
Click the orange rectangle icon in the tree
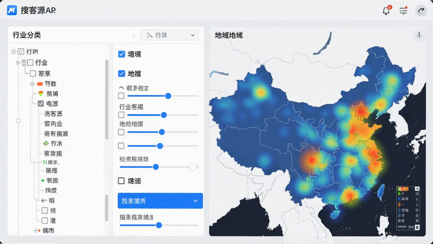tap(40, 84)
